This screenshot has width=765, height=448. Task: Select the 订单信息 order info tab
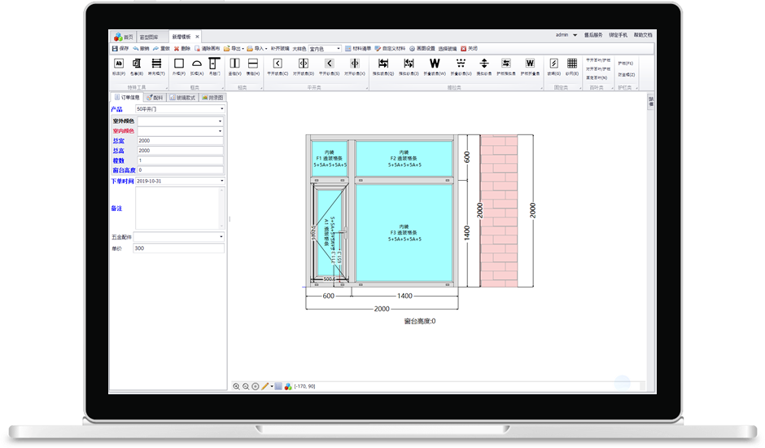click(127, 98)
